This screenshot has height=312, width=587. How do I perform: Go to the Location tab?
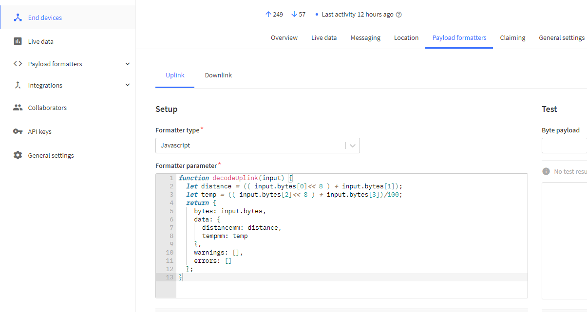406,38
